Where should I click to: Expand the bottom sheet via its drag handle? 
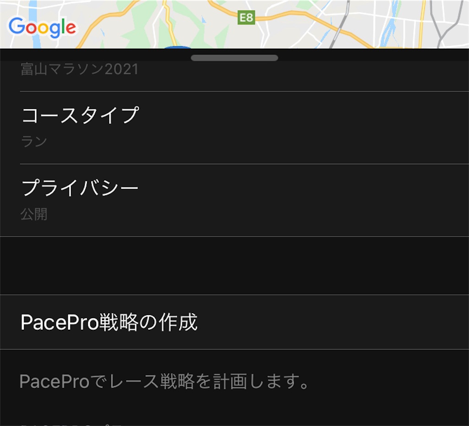coord(234,58)
